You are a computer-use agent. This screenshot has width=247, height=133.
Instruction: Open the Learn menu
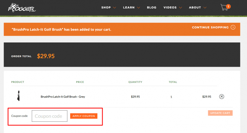coord(129,7)
